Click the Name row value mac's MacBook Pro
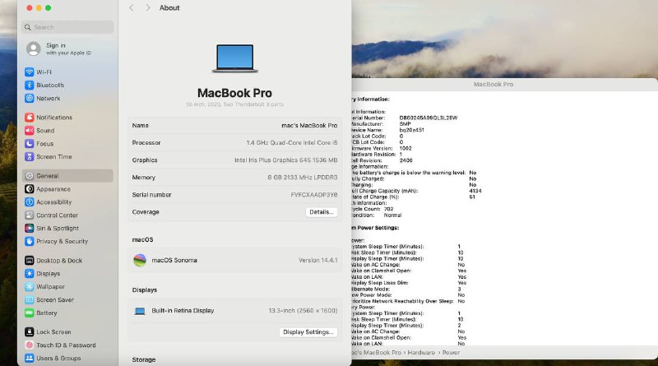Viewport: 658px width, 366px height. (309, 126)
